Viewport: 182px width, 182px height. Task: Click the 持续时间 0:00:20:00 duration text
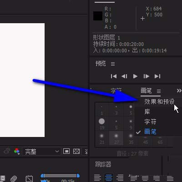118,44
